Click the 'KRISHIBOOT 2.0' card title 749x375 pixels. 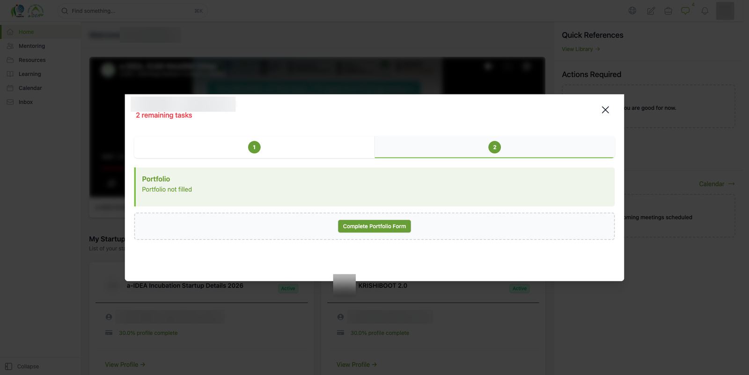pyautogui.click(x=383, y=286)
